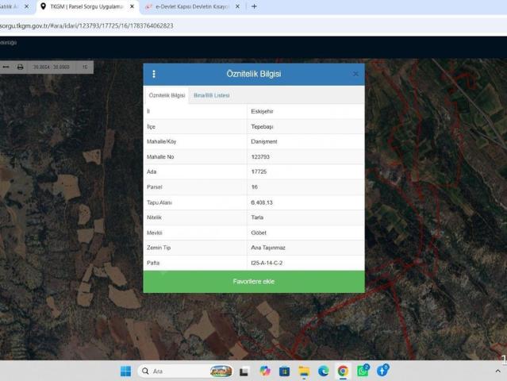The height and width of the screenshot is (381, 507).
Task: Switch to the Öznitelik Bilgisi tab
Action: (x=167, y=95)
